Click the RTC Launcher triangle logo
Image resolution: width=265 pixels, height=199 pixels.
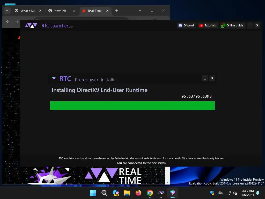[31, 26]
